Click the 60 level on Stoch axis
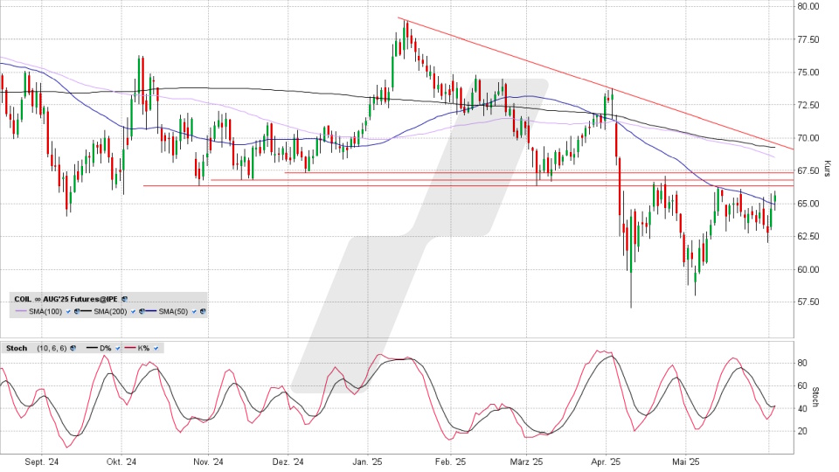This screenshot has height=472, width=839. point(802,385)
